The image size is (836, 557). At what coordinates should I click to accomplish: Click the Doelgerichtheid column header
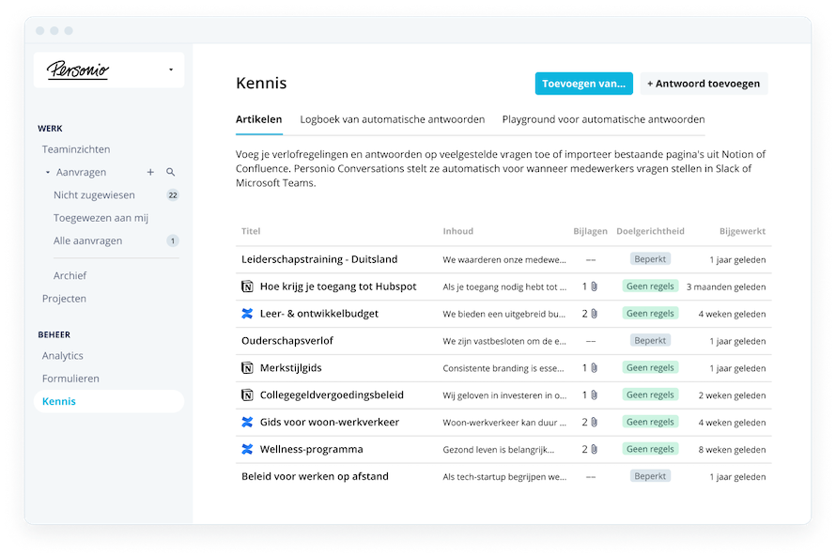(650, 231)
